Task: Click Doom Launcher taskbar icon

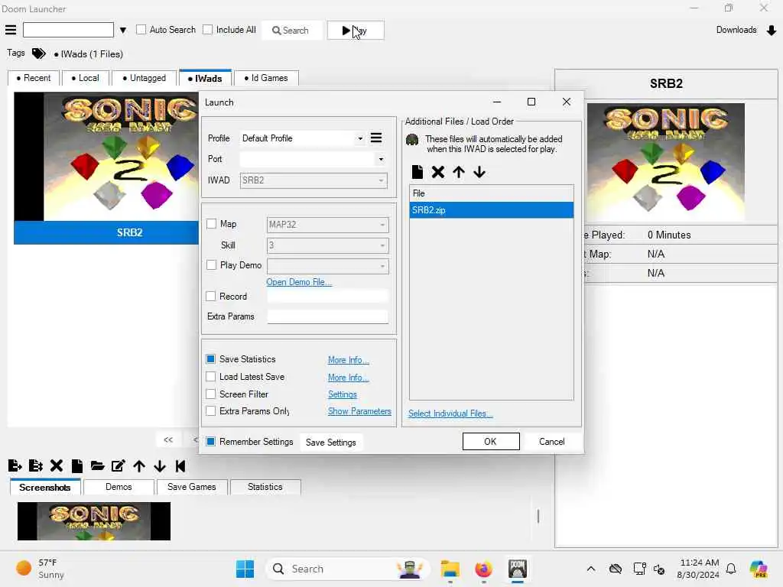Action: pyautogui.click(x=518, y=569)
